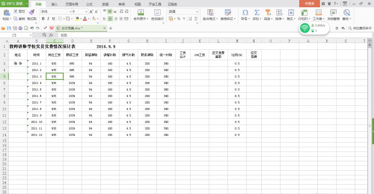Add a new document tab with plus
This screenshot has height=194, width=374.
point(111,29)
